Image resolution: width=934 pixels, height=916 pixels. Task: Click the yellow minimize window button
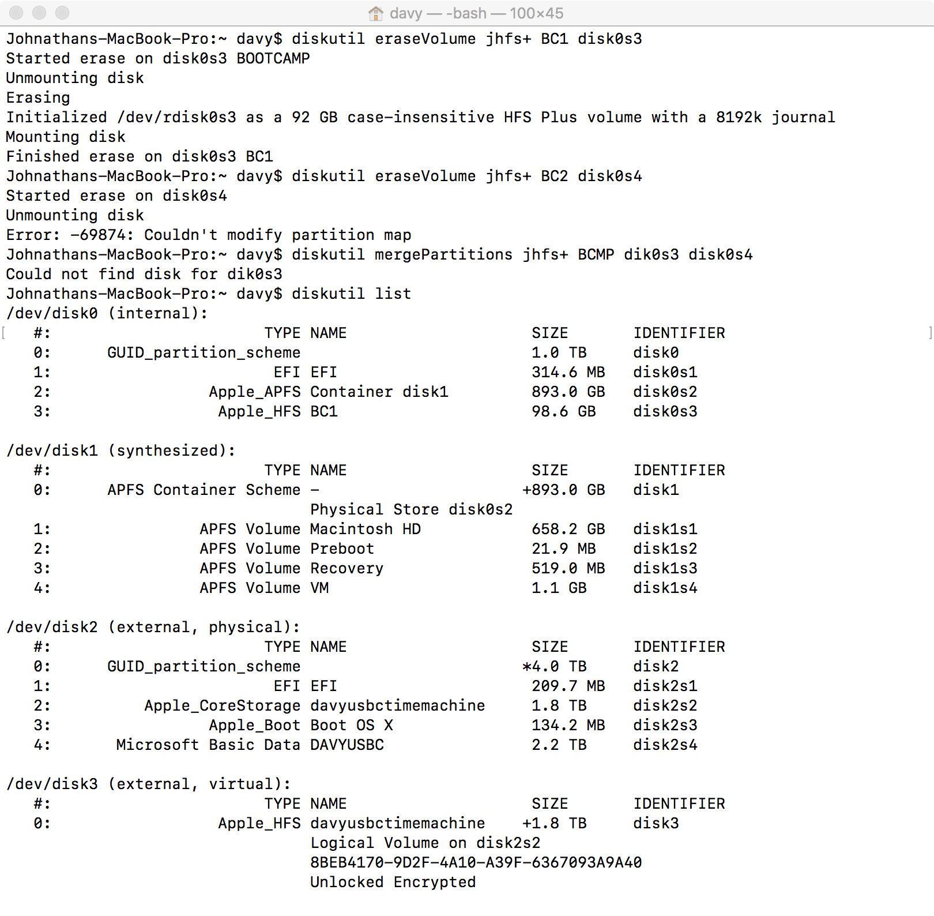(39, 12)
